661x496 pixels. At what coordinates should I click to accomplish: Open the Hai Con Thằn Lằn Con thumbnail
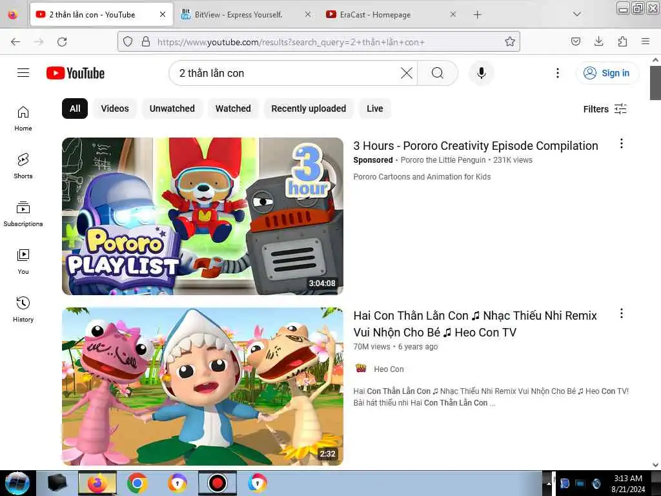click(202, 386)
